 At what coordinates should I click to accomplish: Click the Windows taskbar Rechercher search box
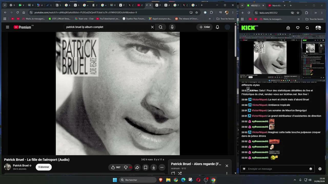(x=138, y=180)
